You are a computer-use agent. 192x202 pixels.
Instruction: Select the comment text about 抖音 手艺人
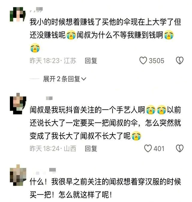(x=105, y=123)
